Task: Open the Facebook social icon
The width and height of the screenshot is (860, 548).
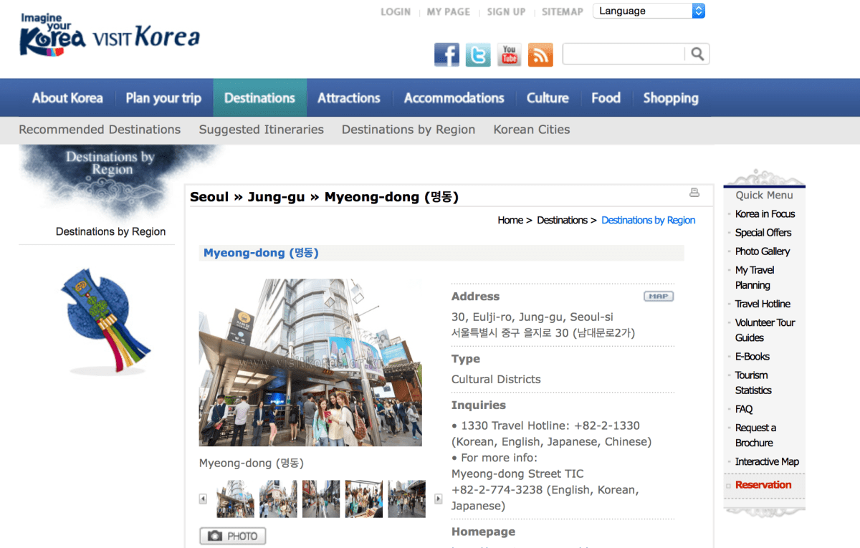Action: click(446, 54)
